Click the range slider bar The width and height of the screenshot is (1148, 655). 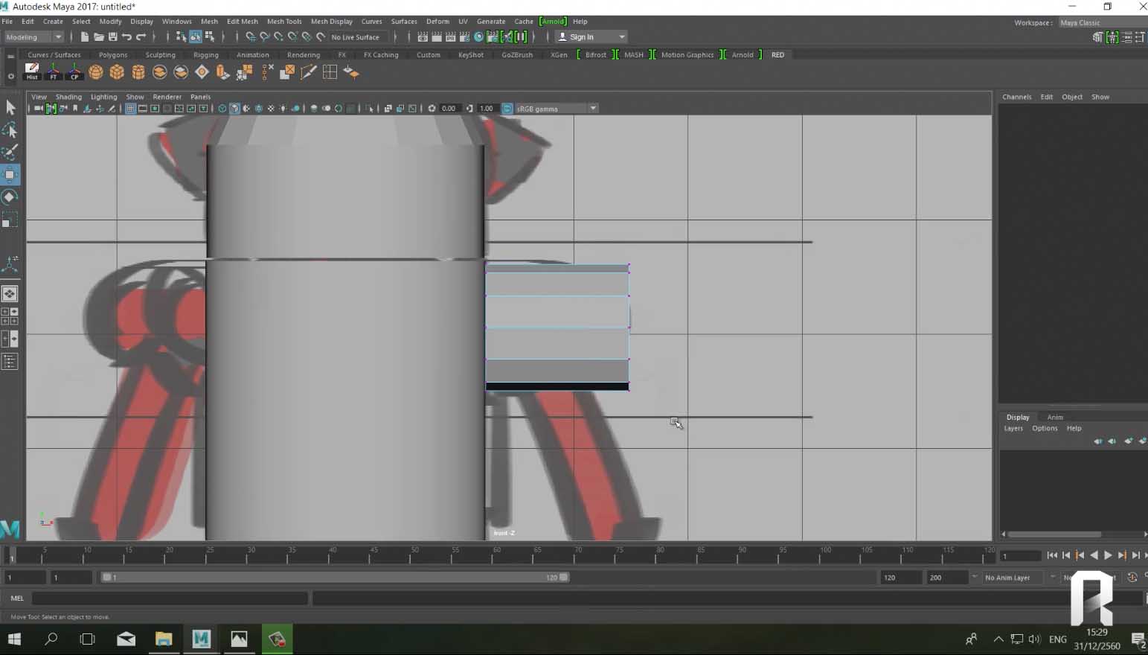[335, 578]
